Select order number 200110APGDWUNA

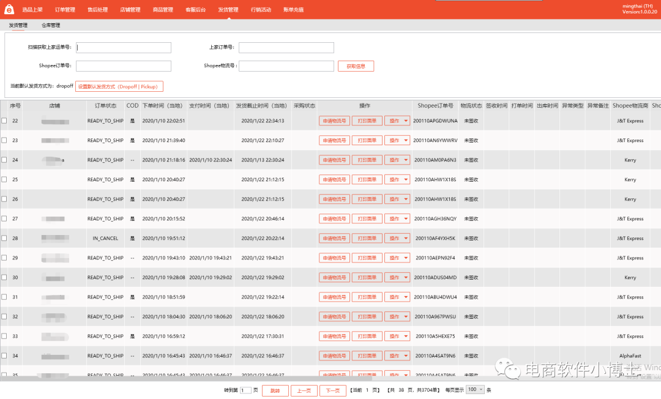coord(436,121)
